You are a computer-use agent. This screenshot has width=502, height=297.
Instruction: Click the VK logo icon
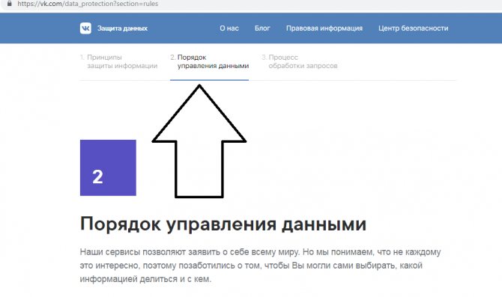point(85,28)
